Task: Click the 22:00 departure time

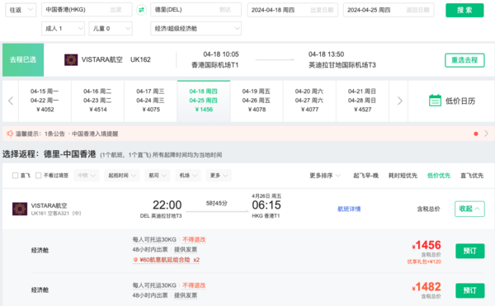Action: [x=167, y=205]
